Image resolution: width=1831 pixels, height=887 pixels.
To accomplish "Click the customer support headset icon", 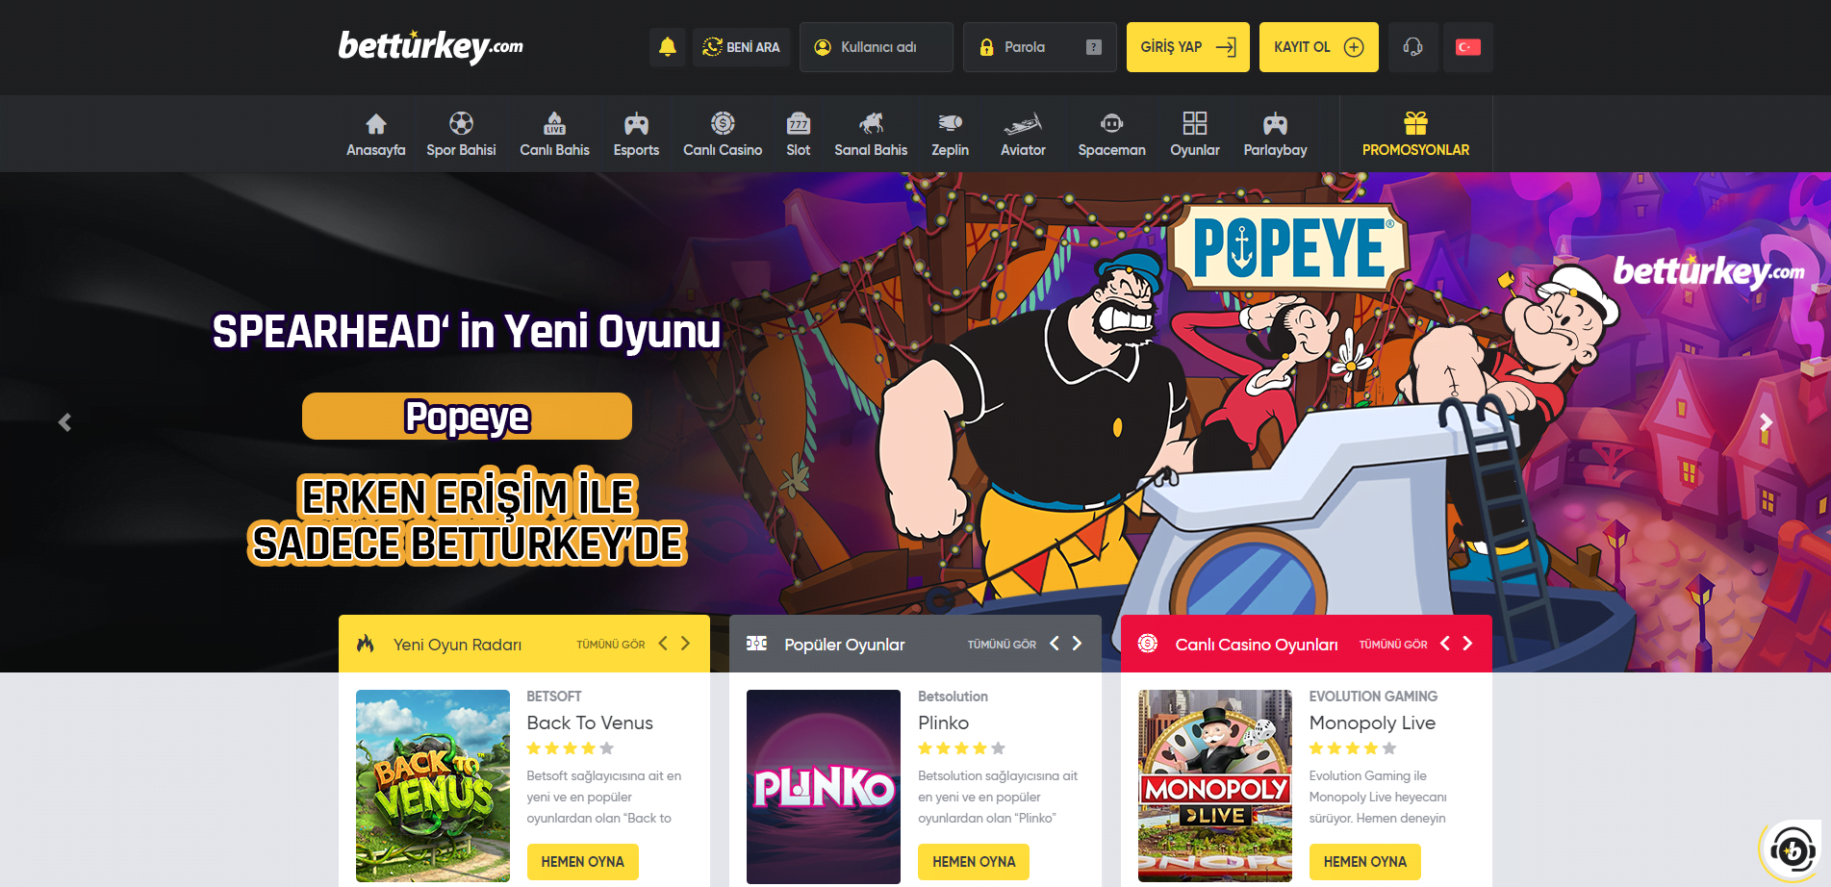I will 1412,46.
